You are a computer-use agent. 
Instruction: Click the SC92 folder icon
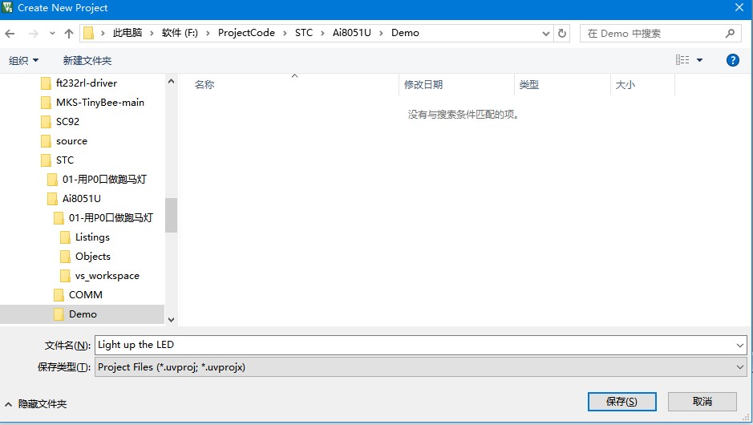46,122
